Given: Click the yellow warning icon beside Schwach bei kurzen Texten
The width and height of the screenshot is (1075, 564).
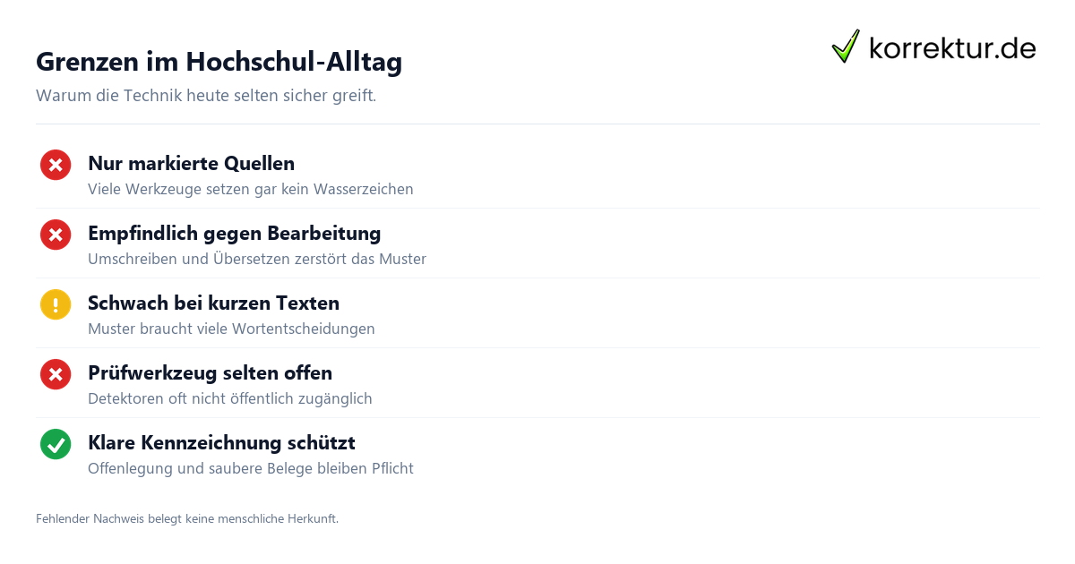Looking at the screenshot, I should (56, 304).
